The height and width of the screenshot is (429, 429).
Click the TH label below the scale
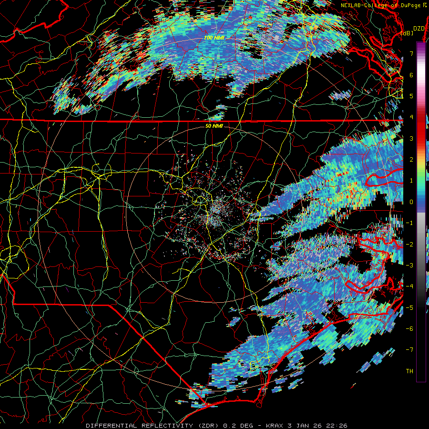coord(409,371)
